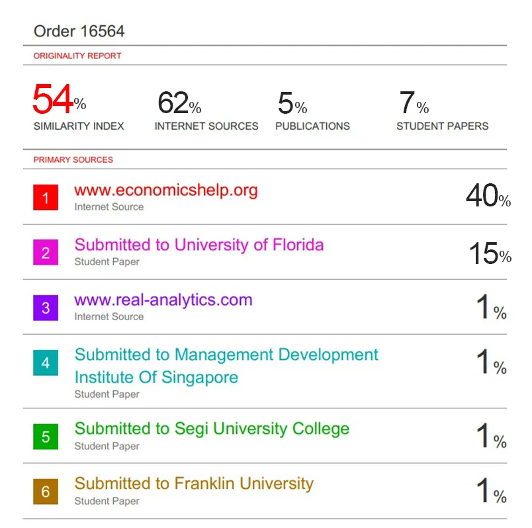
Task: Click the 40% match for economicshelp.org
Action: coord(488,196)
